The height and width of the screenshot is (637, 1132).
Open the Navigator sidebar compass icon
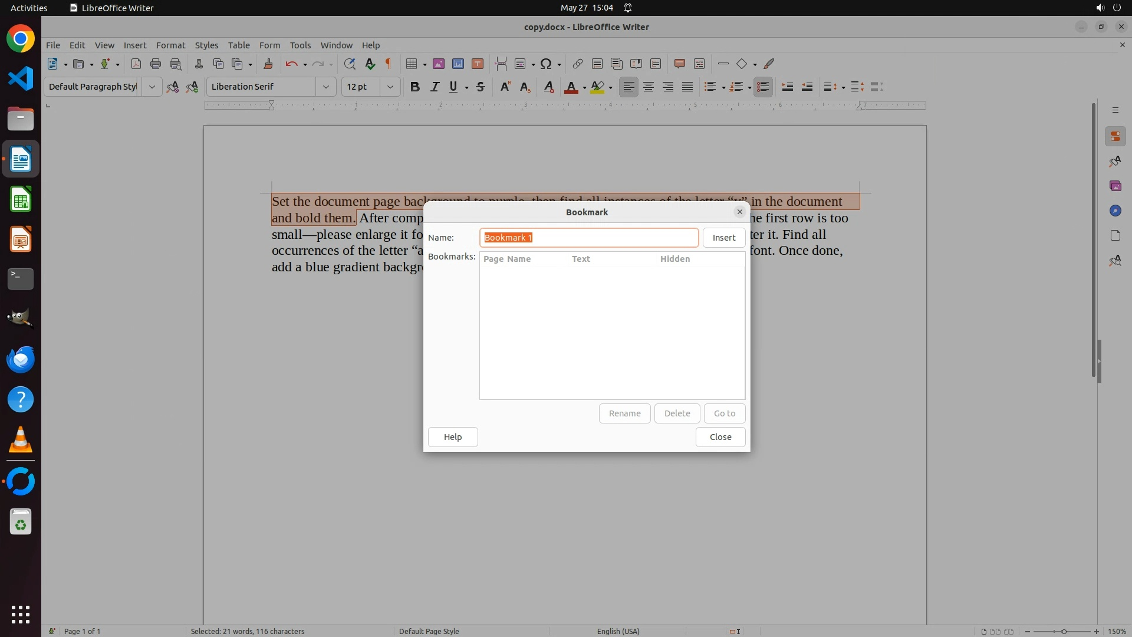(x=1115, y=211)
